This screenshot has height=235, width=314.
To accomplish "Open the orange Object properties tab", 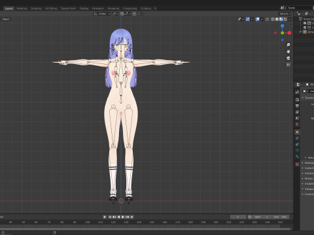I will click(x=297, y=132).
